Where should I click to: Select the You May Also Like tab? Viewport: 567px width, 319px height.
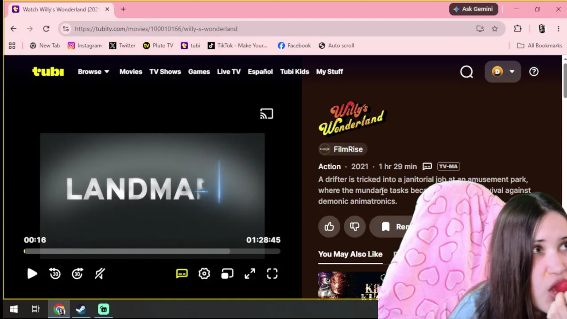350,254
